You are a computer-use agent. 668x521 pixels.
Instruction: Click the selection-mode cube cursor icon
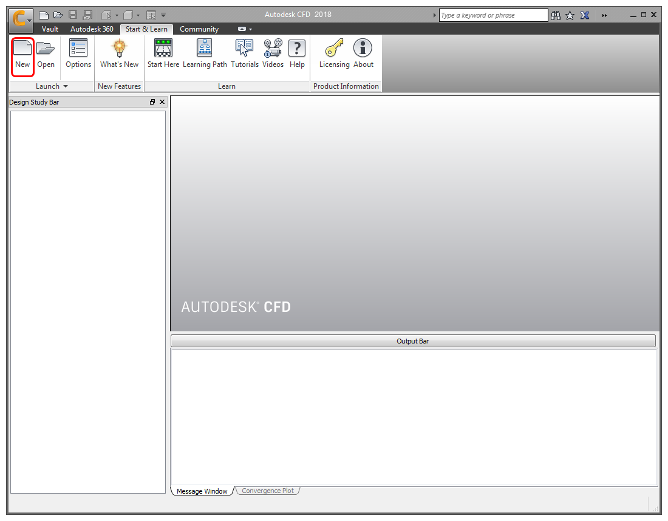[x=106, y=15]
